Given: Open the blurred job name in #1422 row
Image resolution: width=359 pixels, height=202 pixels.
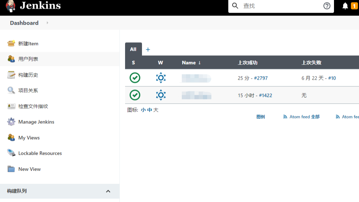Looking at the screenshot, I should (x=197, y=95).
